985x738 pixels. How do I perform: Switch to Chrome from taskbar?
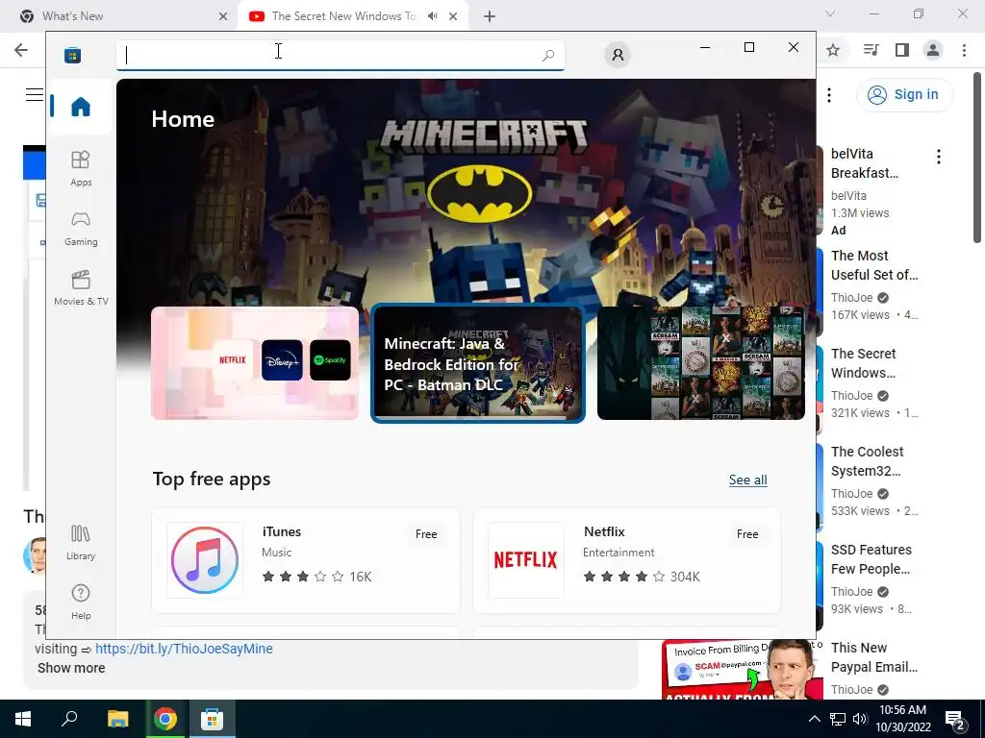pos(165,719)
